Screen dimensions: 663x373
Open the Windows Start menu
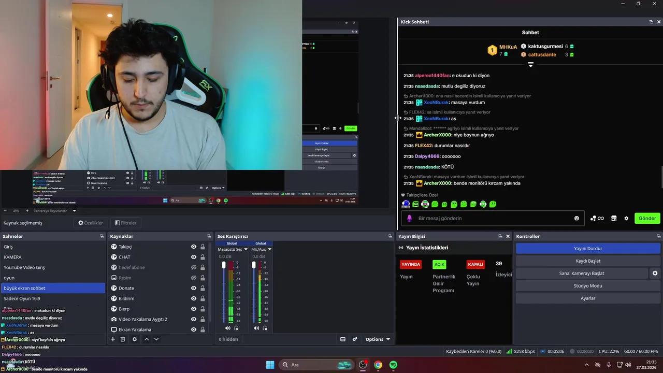coord(270,365)
